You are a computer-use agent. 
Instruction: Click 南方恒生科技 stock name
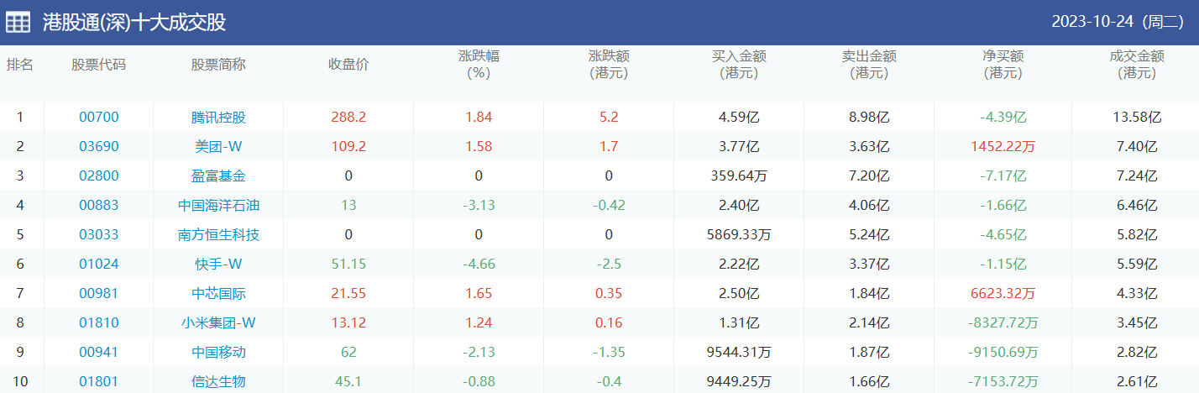[218, 235]
